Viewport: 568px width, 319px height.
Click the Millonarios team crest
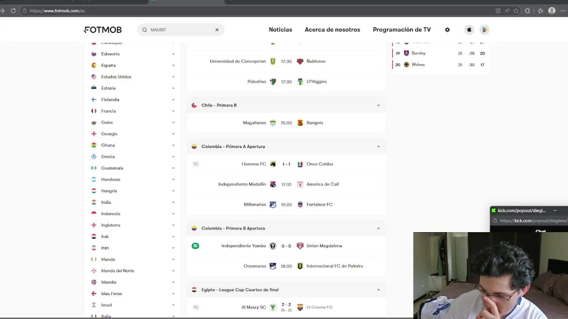pos(273,205)
